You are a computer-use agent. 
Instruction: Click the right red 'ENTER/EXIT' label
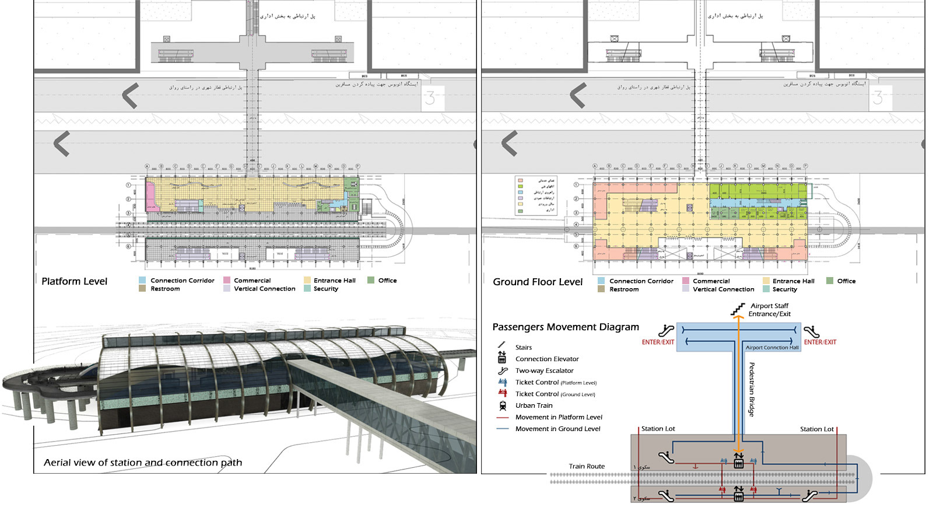coord(820,342)
